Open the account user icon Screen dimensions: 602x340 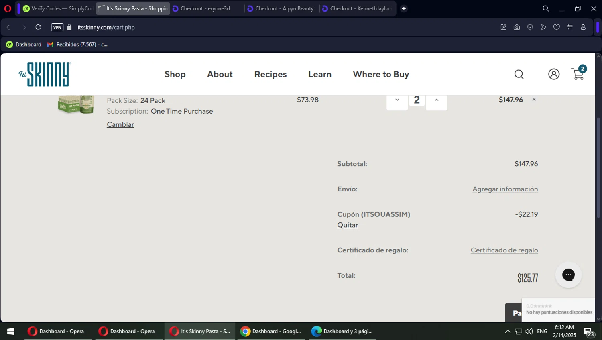click(554, 74)
